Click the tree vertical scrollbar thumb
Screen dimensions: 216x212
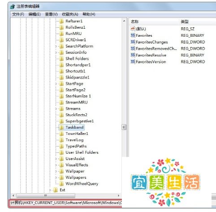click(x=124, y=127)
